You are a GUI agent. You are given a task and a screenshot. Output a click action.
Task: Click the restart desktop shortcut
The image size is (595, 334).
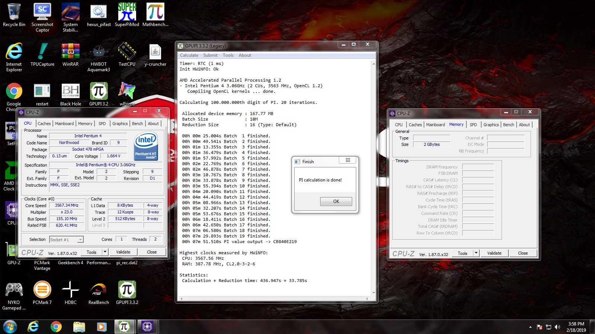coord(42,95)
